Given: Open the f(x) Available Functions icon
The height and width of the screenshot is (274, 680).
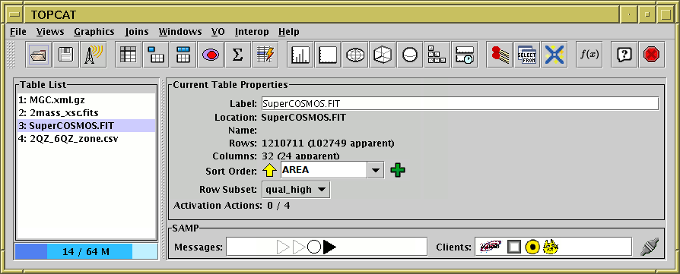Looking at the screenshot, I should [589, 55].
